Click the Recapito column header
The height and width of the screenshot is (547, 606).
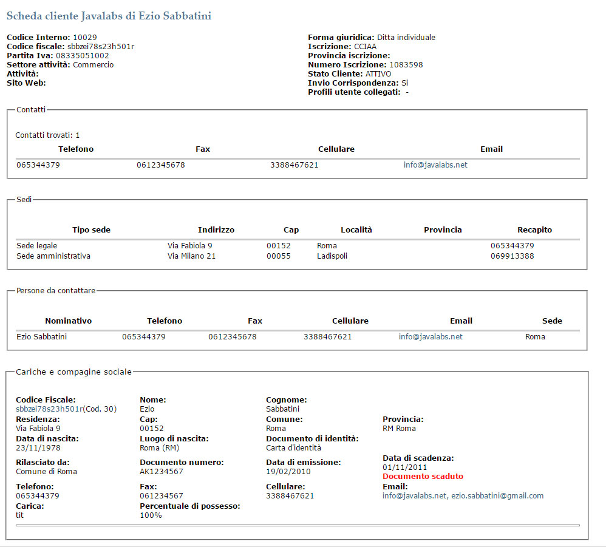click(534, 230)
